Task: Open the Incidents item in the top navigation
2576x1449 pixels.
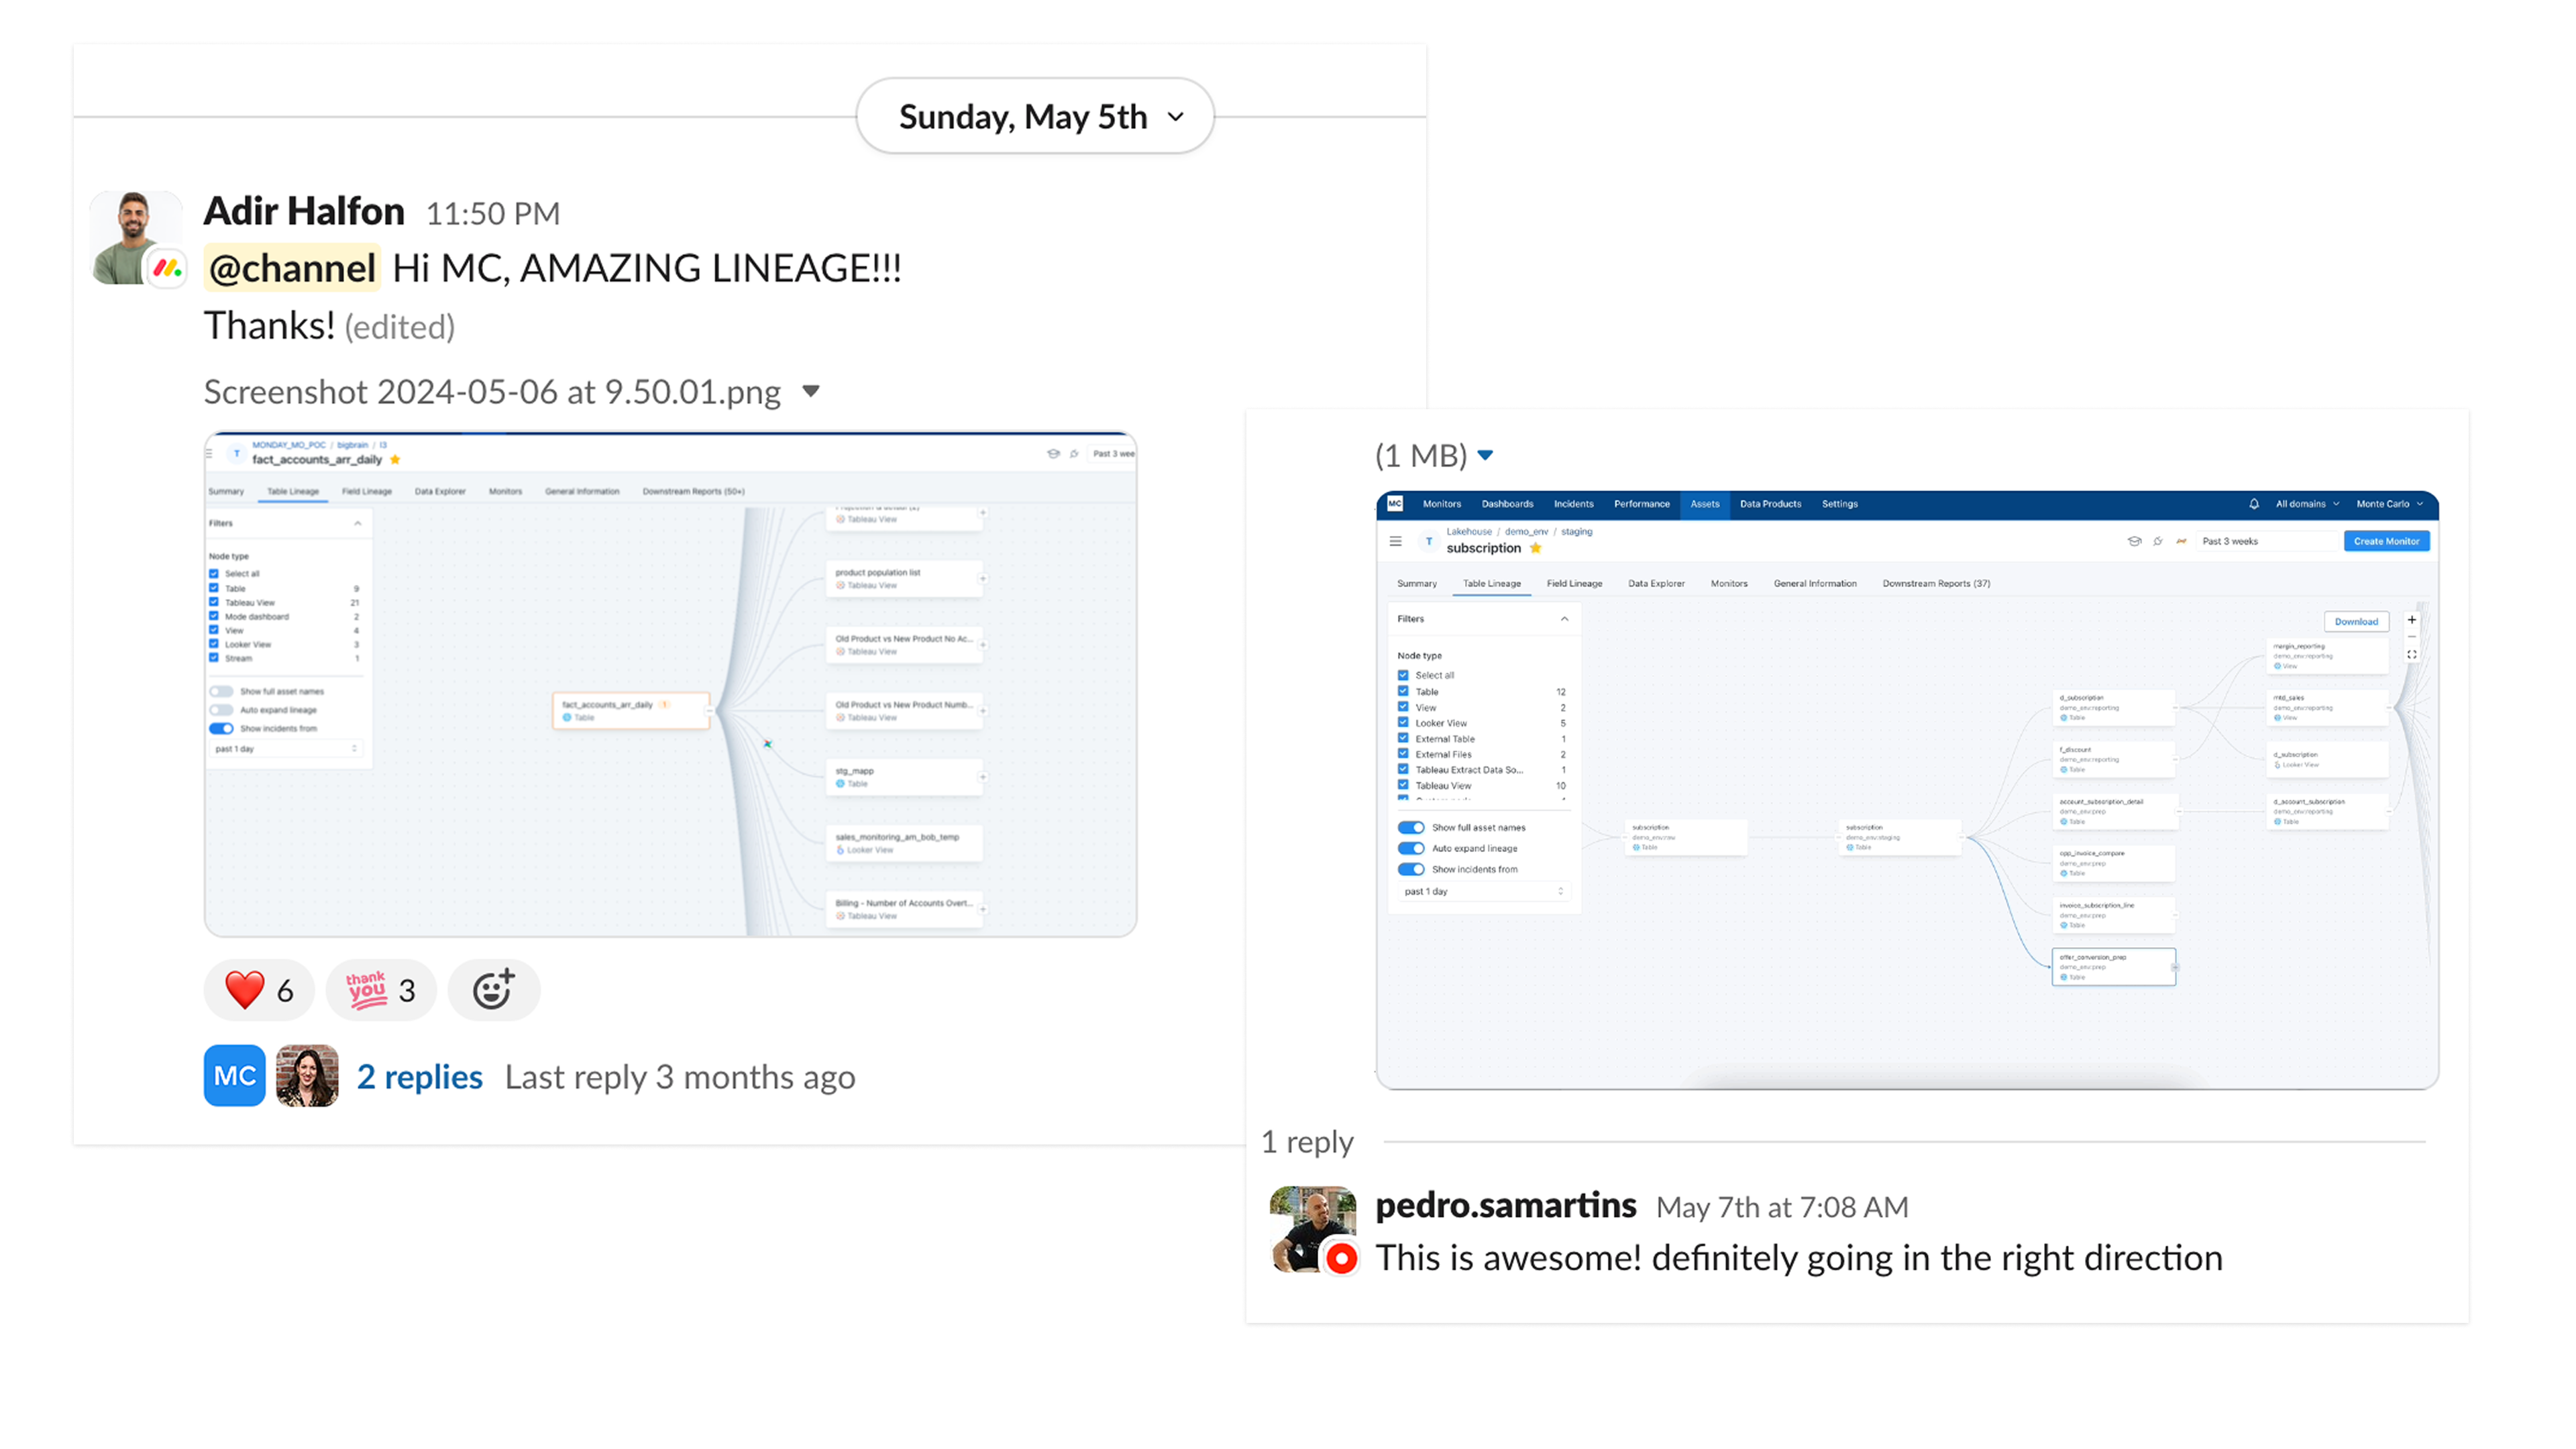Action: (1573, 504)
